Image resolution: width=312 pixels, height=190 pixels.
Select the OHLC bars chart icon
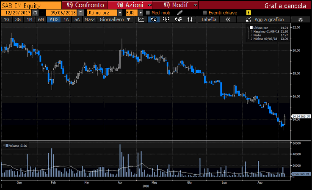click(x=190, y=19)
